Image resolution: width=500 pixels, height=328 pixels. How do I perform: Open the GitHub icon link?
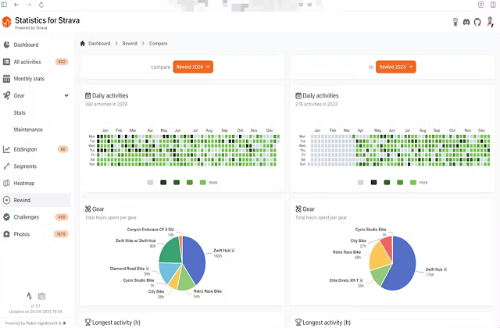click(477, 22)
